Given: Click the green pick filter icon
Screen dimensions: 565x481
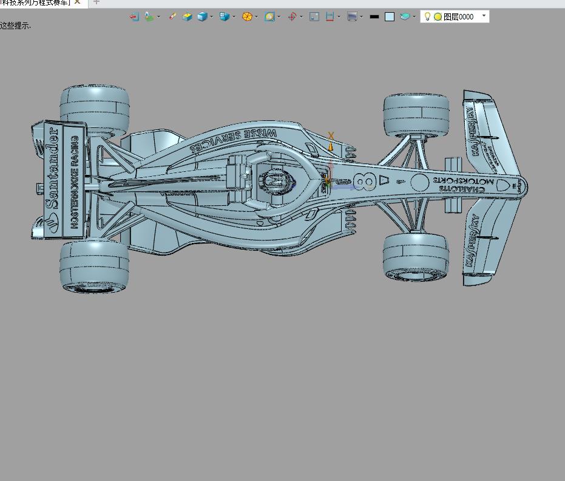Looking at the screenshot, I should click(x=149, y=17).
